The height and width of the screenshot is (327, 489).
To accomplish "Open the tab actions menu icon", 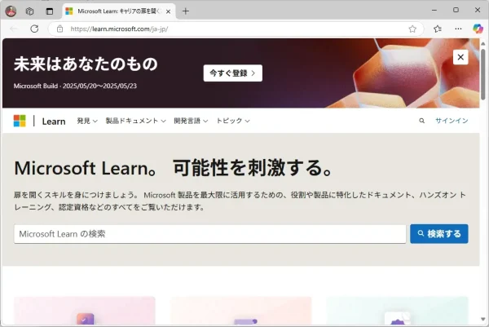I will [x=50, y=11].
